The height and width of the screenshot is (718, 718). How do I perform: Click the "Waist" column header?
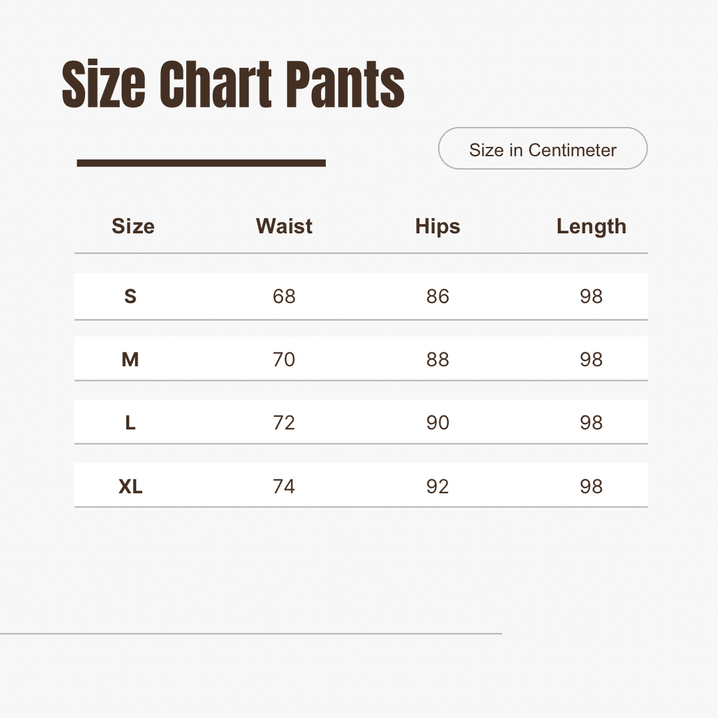point(284,227)
